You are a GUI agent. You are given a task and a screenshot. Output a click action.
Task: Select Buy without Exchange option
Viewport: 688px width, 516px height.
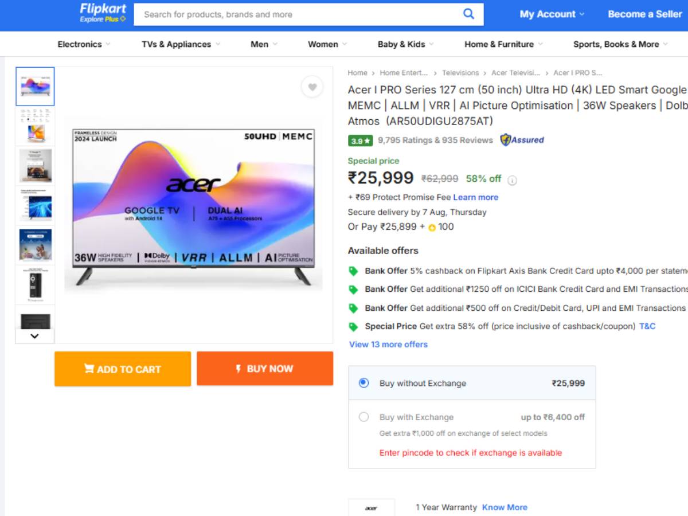pos(363,383)
